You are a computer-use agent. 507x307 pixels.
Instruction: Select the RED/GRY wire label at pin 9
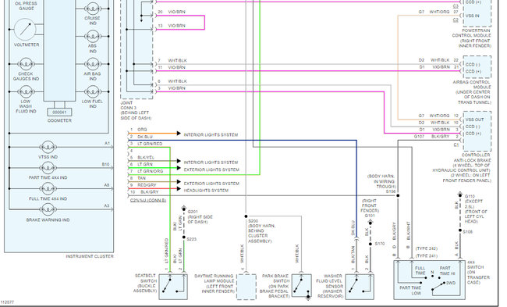point(147,185)
